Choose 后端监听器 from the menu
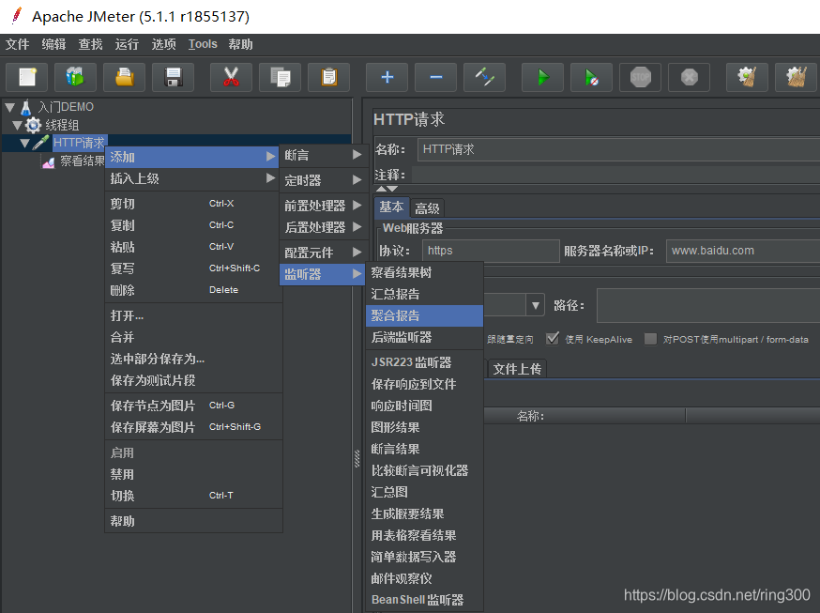 coord(425,337)
